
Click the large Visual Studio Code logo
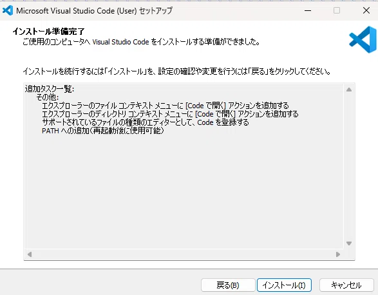tap(363, 40)
